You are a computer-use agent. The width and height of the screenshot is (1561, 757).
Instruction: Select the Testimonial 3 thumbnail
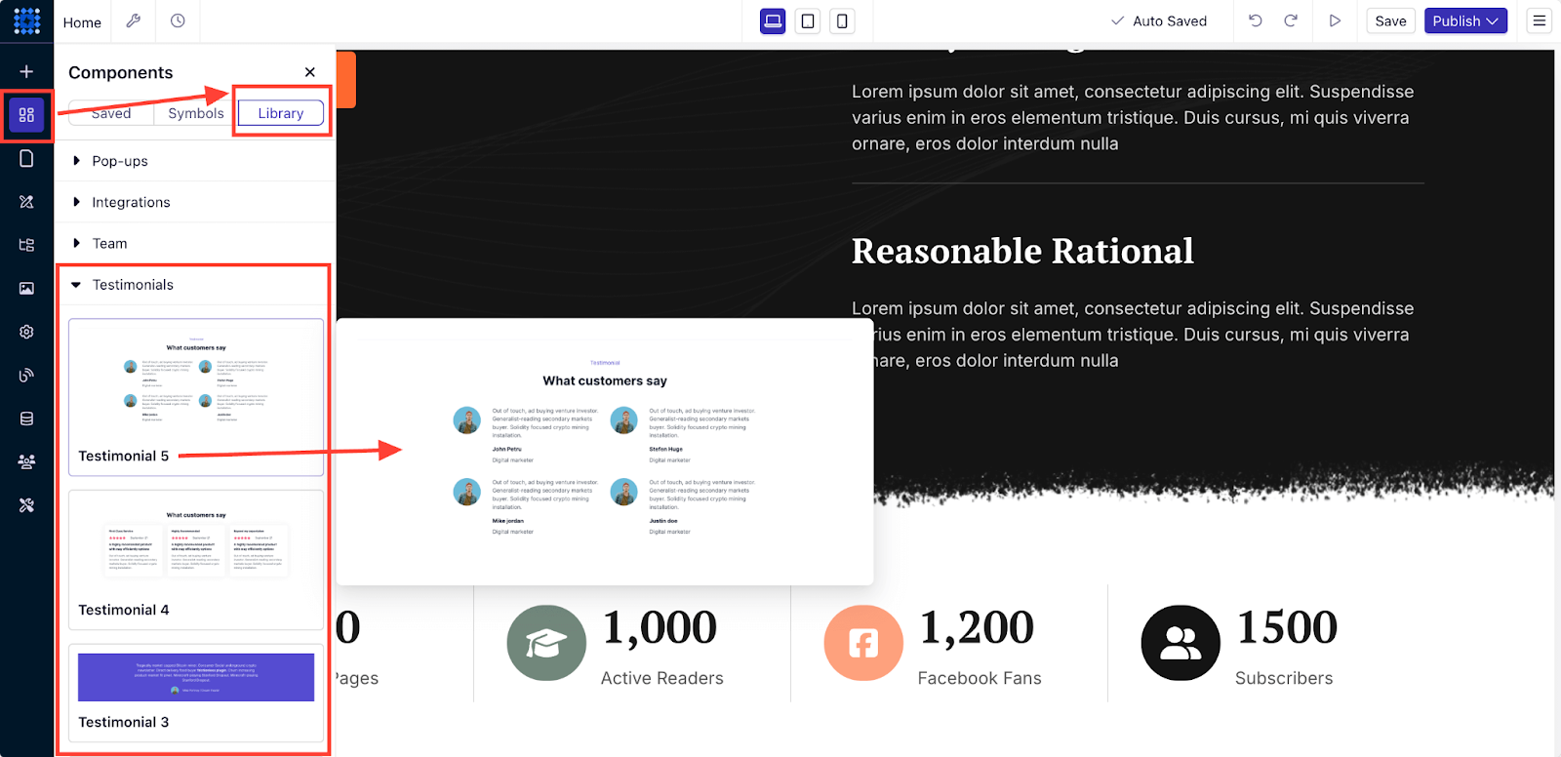click(196, 693)
